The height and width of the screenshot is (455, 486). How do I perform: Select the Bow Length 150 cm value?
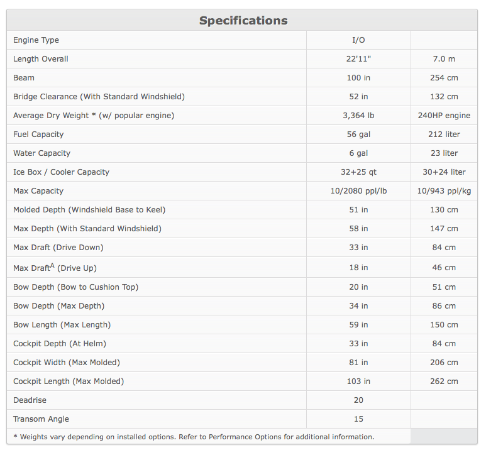click(x=444, y=325)
